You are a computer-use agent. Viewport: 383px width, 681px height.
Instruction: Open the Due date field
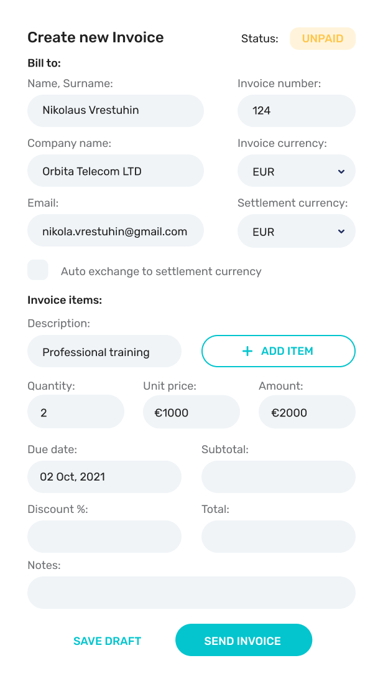104,477
